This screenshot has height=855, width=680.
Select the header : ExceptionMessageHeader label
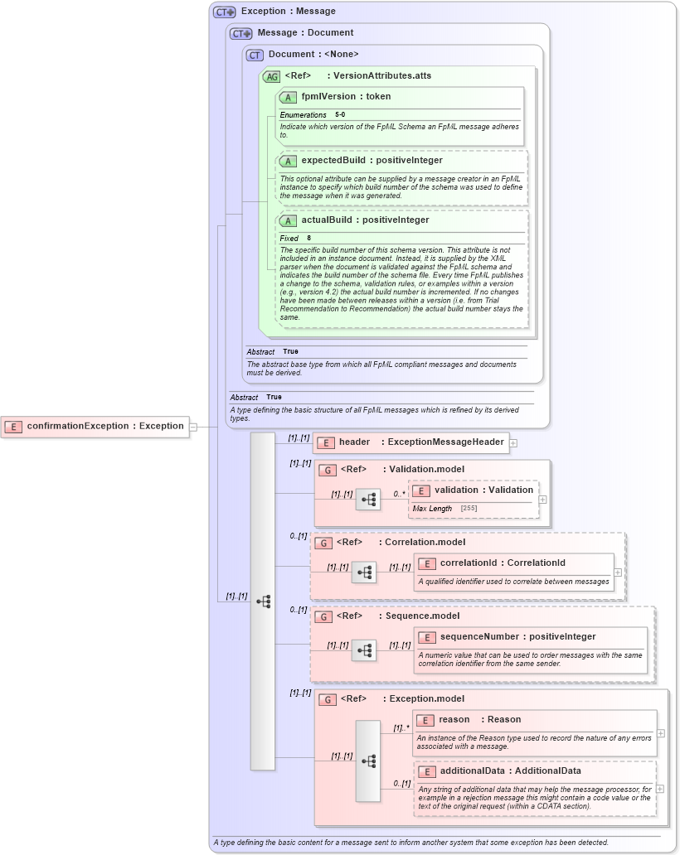[x=421, y=442]
